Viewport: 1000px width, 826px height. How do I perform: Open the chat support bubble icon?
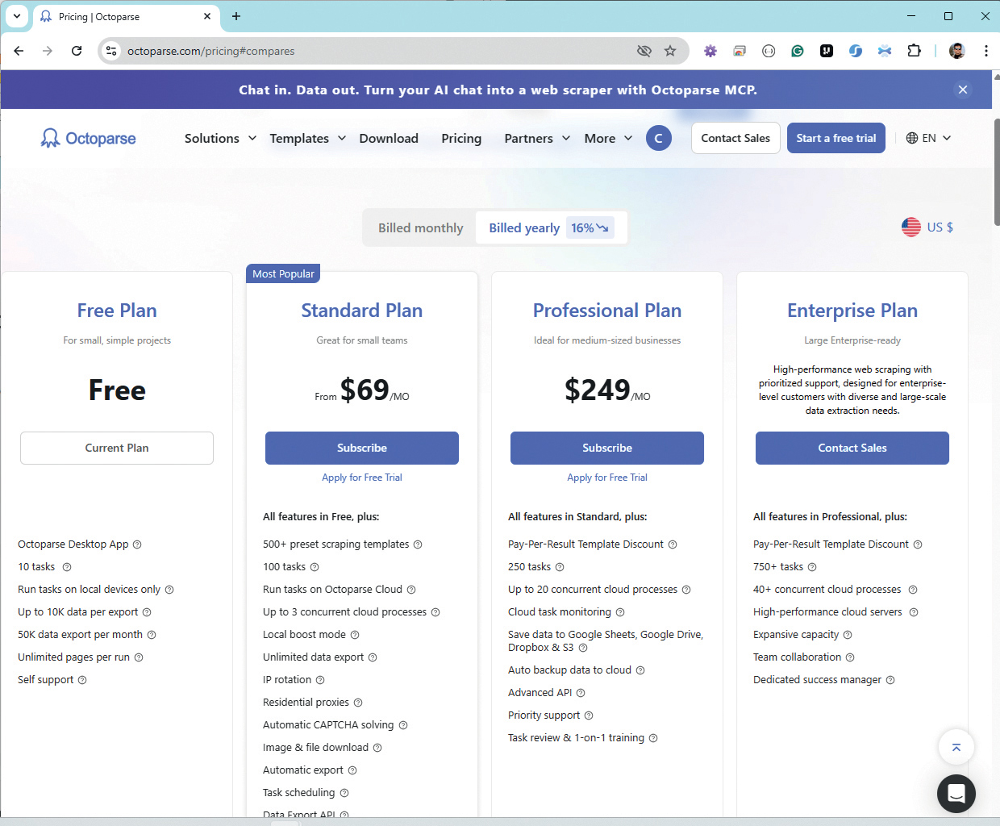click(956, 793)
